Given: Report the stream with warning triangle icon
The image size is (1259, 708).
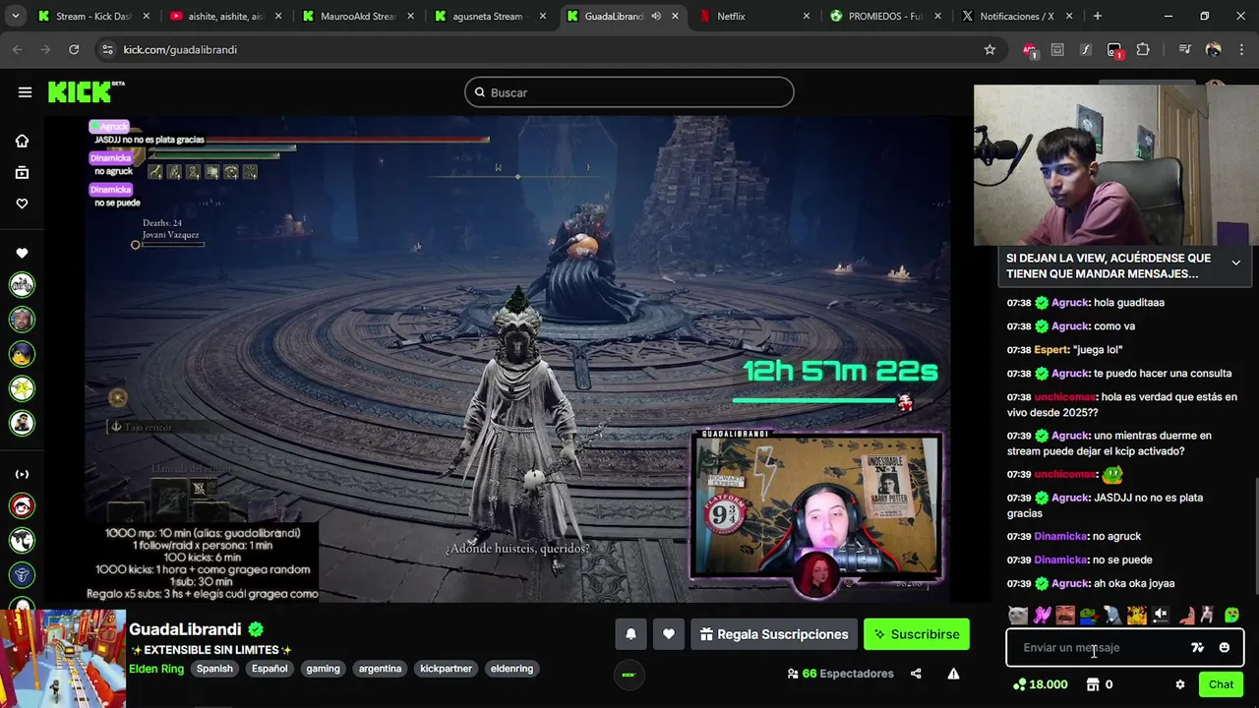Looking at the screenshot, I should [953, 674].
